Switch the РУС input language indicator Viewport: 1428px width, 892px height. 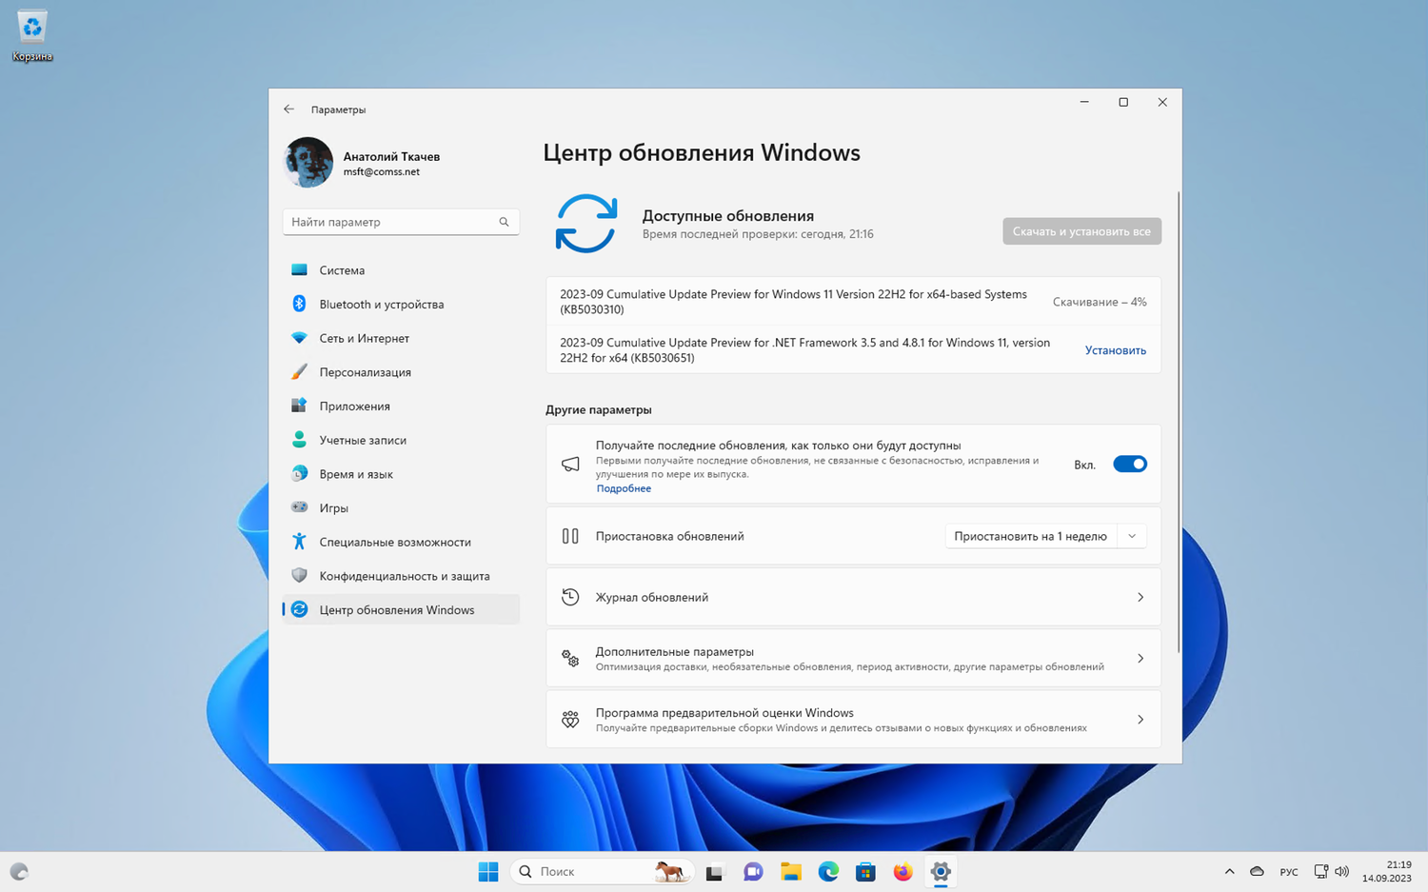[1289, 872]
